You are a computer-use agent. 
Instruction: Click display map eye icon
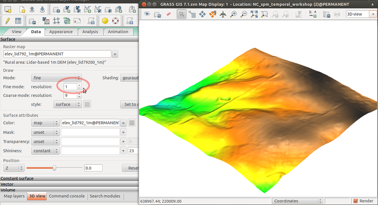(x=147, y=14)
